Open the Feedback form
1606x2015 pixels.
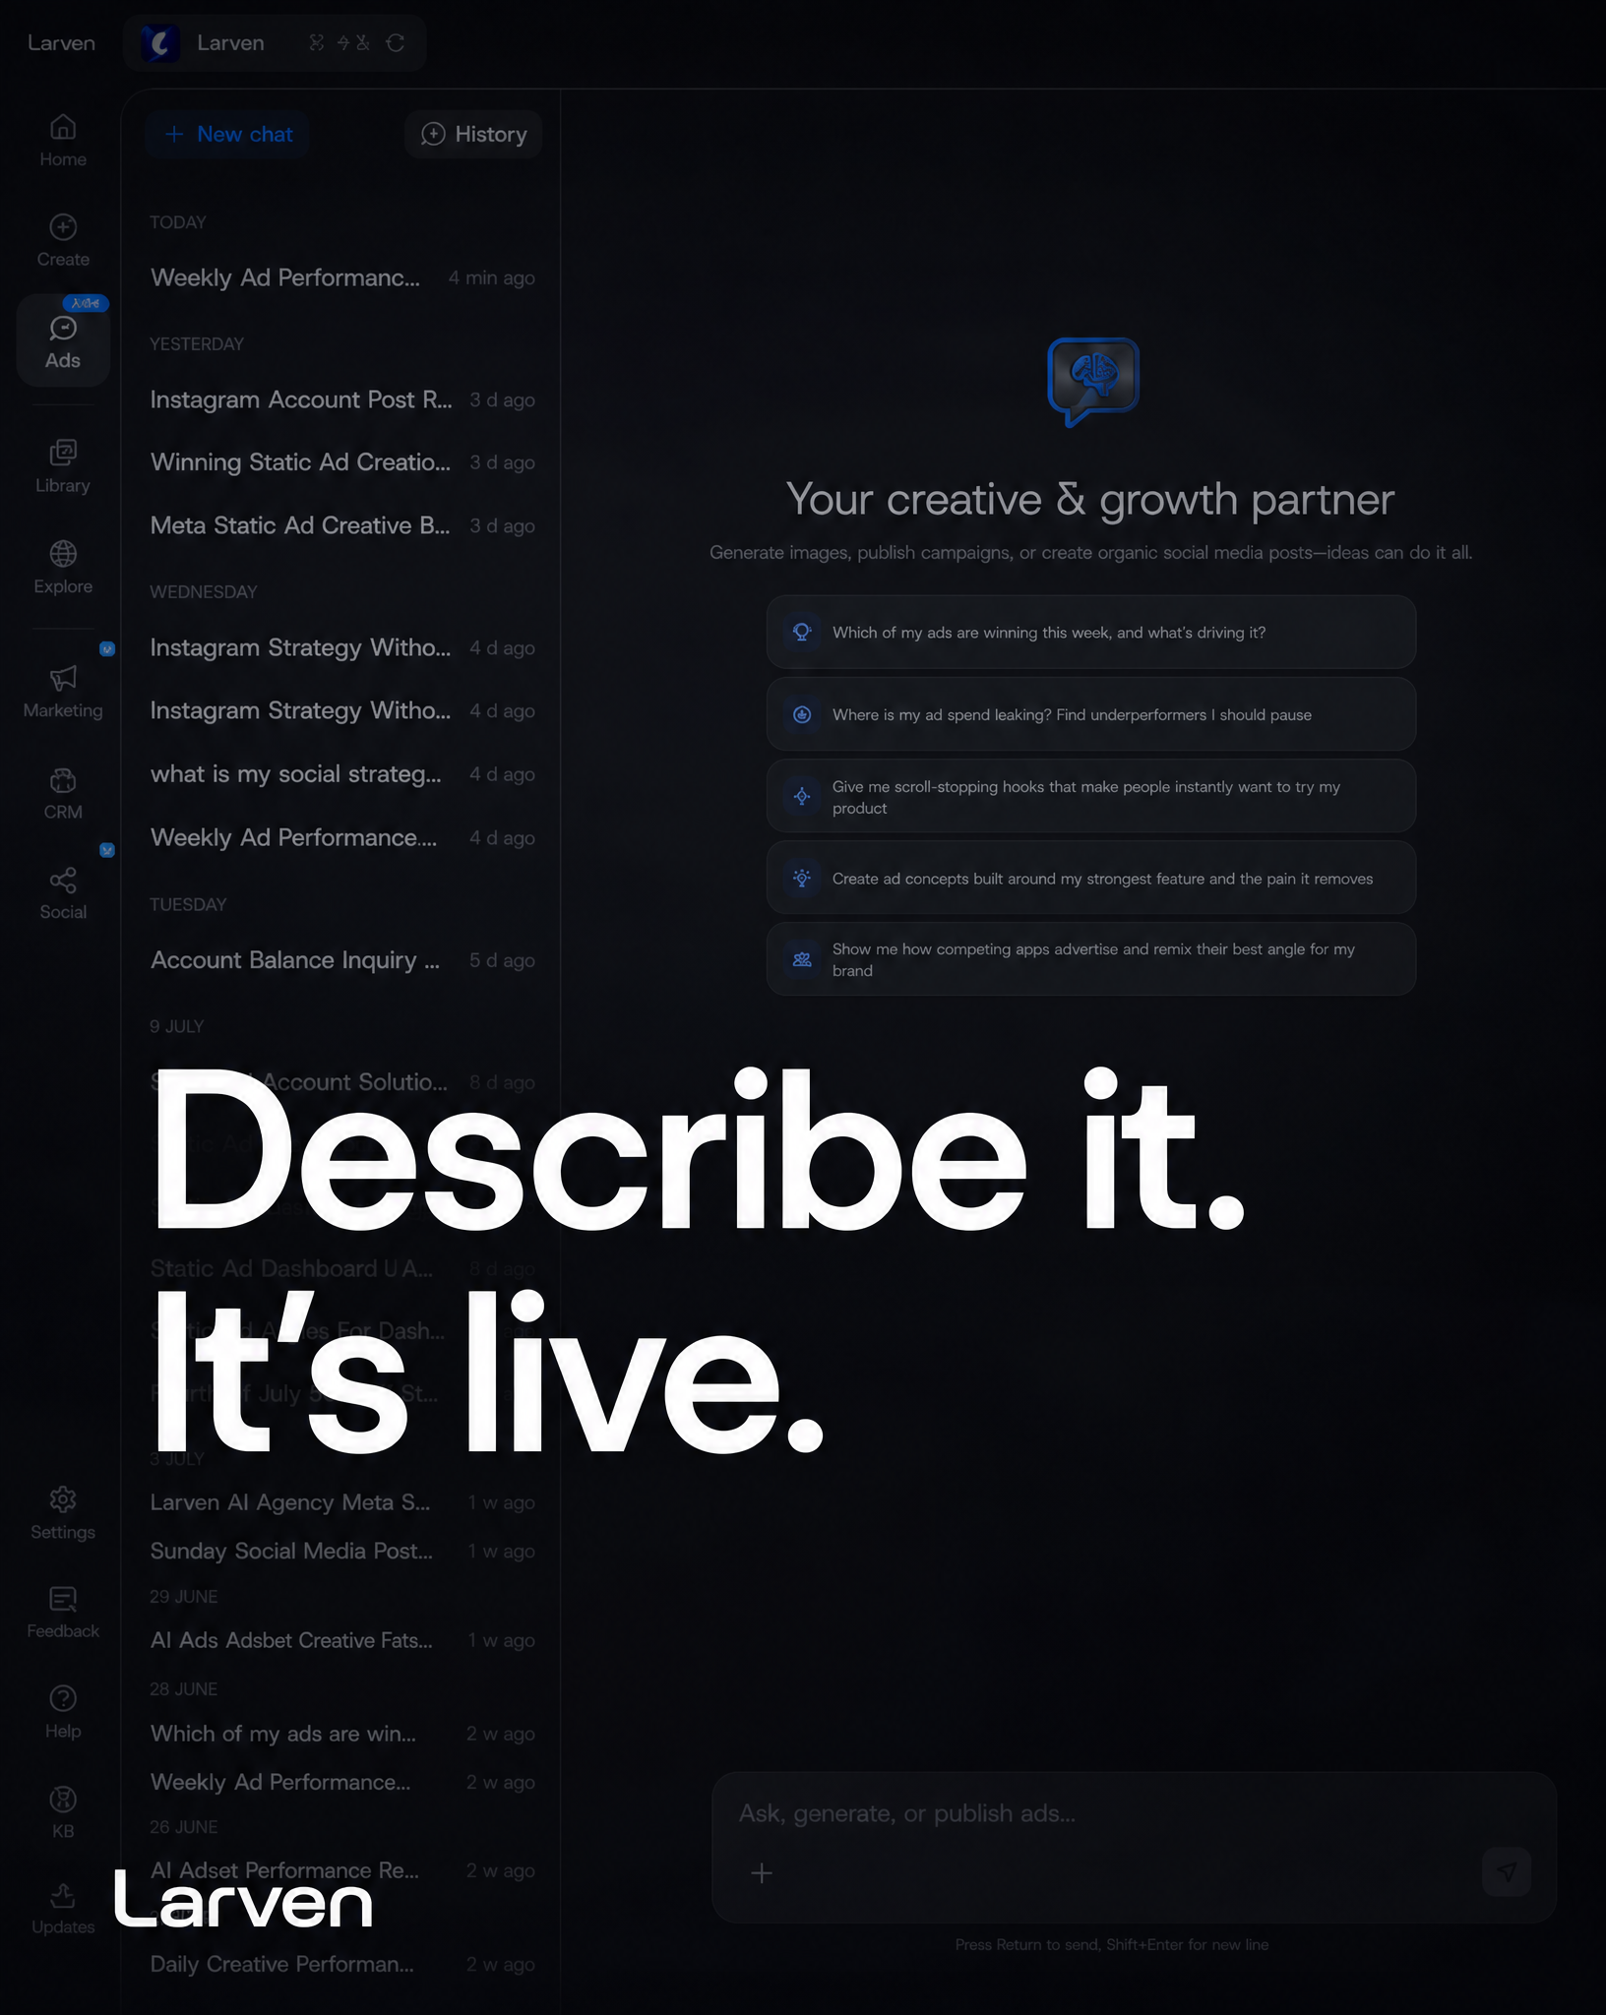tap(63, 1613)
